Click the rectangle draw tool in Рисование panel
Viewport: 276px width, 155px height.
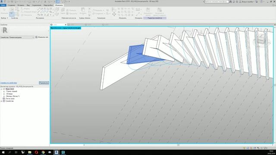click(x=42, y=9)
